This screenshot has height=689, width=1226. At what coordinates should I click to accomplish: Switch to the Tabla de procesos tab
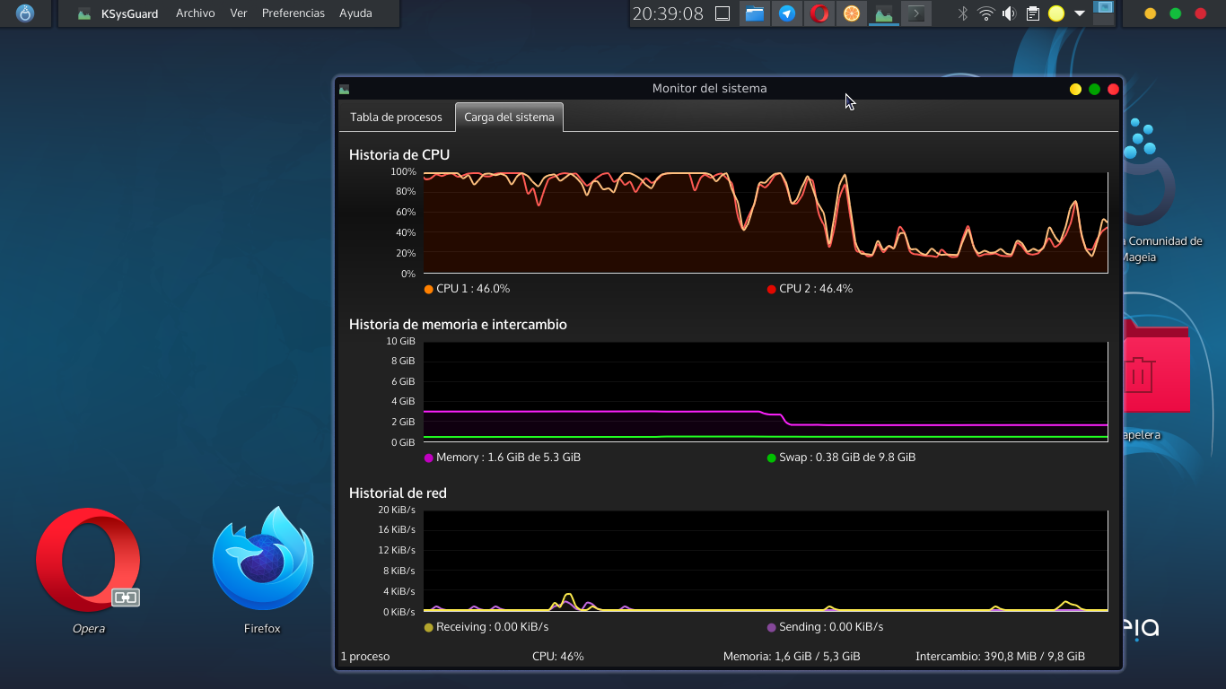(396, 118)
